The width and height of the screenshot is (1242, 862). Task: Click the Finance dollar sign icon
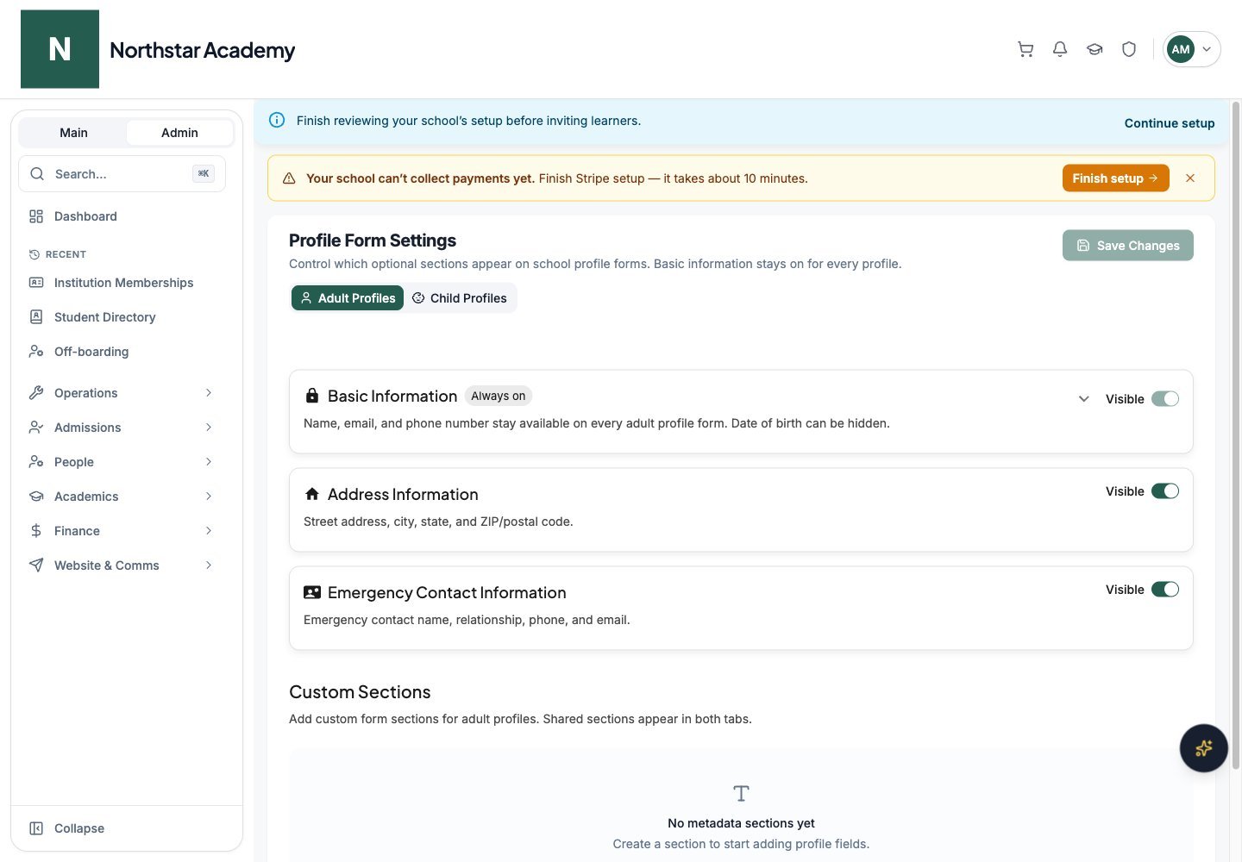36,531
